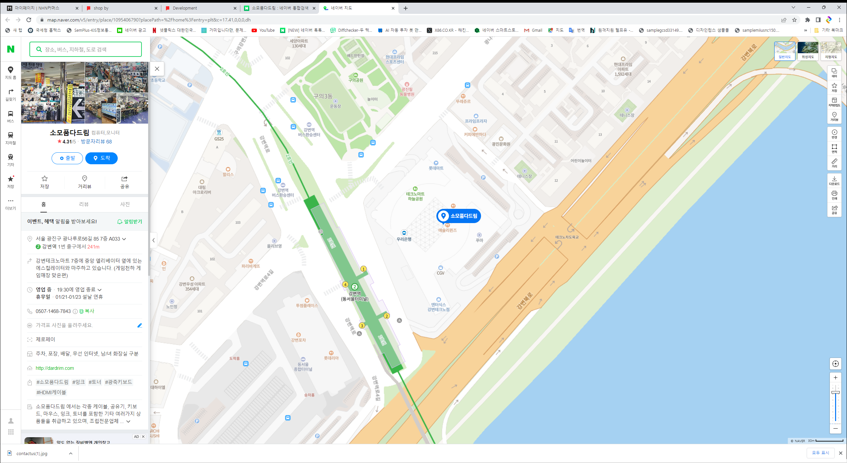
Task: Expand the address details chevron
Action: [x=124, y=239]
